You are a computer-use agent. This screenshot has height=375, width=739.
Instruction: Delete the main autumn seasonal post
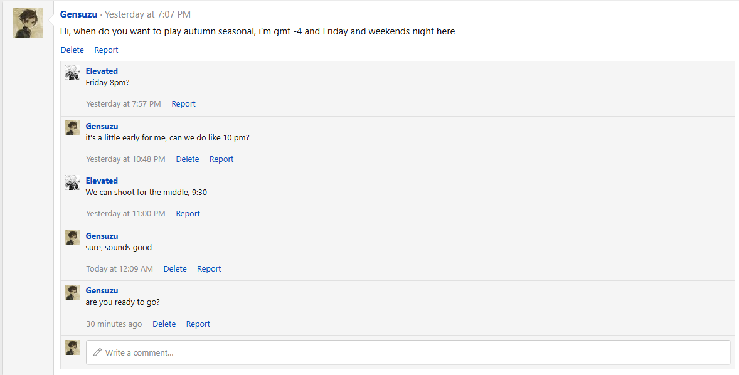click(x=72, y=50)
